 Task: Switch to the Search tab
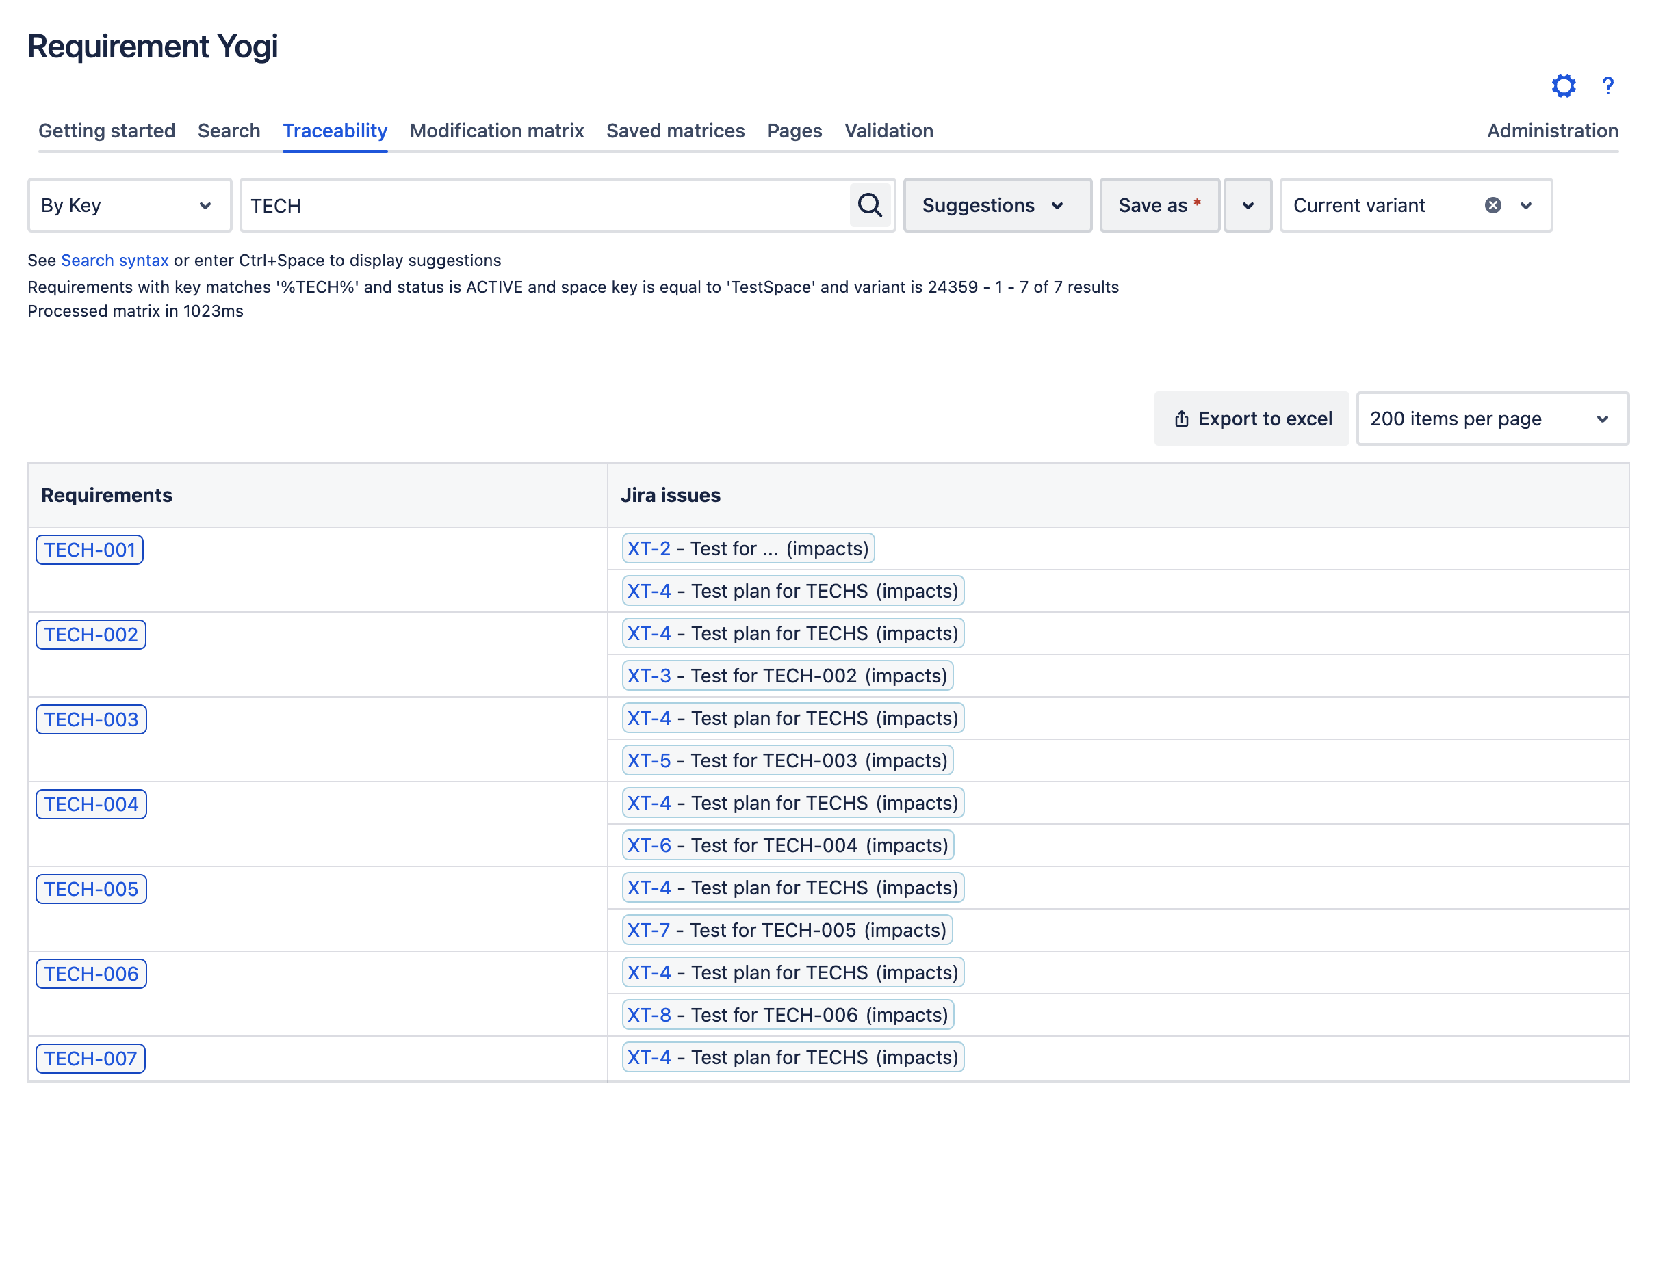tap(229, 131)
